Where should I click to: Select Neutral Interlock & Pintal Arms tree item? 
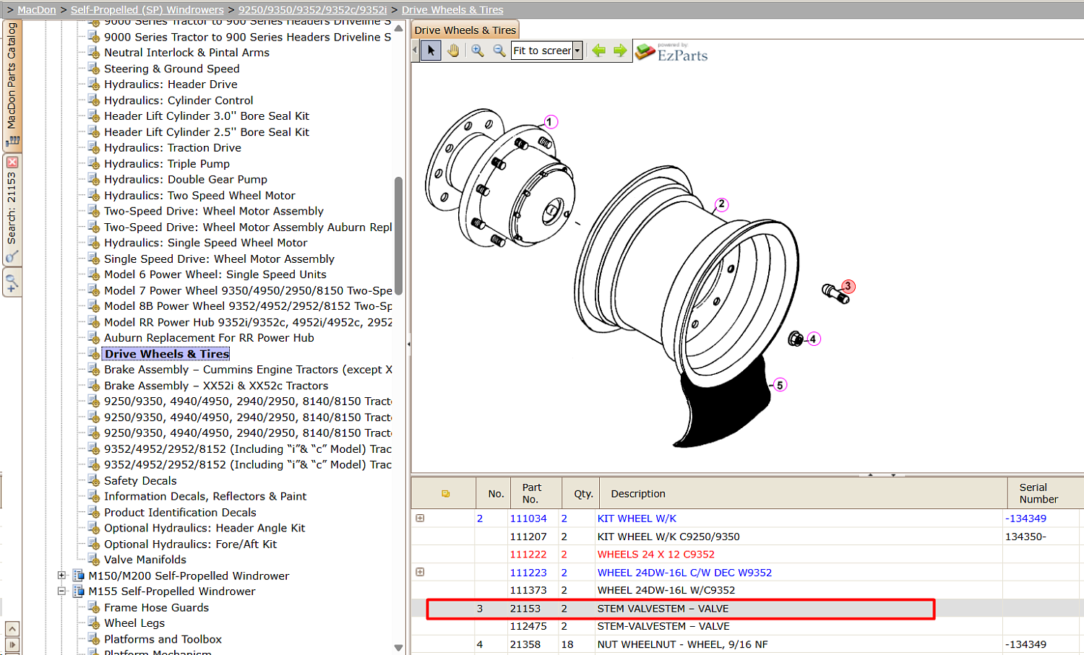click(x=186, y=53)
